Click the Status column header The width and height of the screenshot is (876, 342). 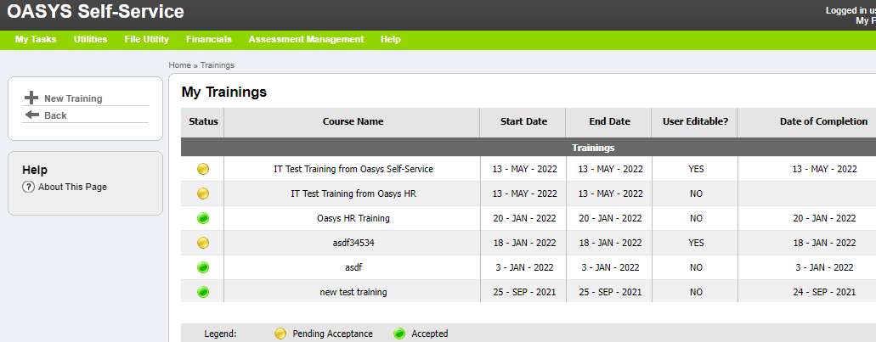pyautogui.click(x=203, y=121)
